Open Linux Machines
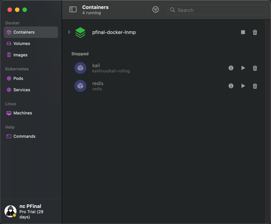Image resolution: width=271 pixels, height=224 pixels. click(31, 113)
